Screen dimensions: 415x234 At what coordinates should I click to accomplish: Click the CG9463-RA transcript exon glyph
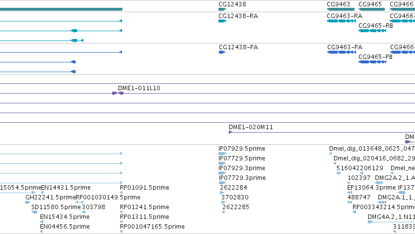pos(341,21)
